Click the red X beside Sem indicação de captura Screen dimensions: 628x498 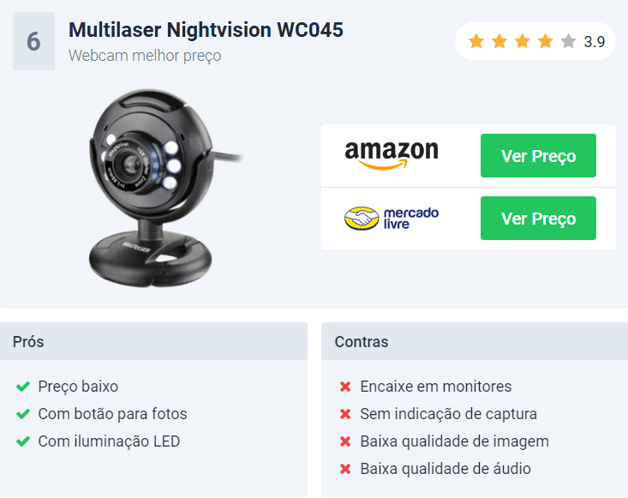pyautogui.click(x=345, y=414)
